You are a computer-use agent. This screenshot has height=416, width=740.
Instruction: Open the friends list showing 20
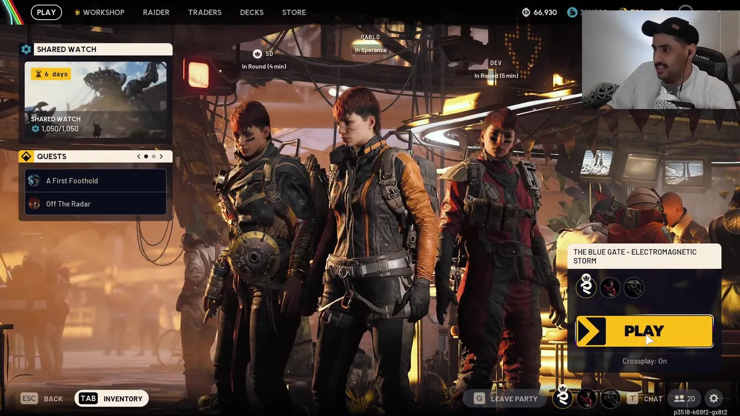click(x=684, y=399)
